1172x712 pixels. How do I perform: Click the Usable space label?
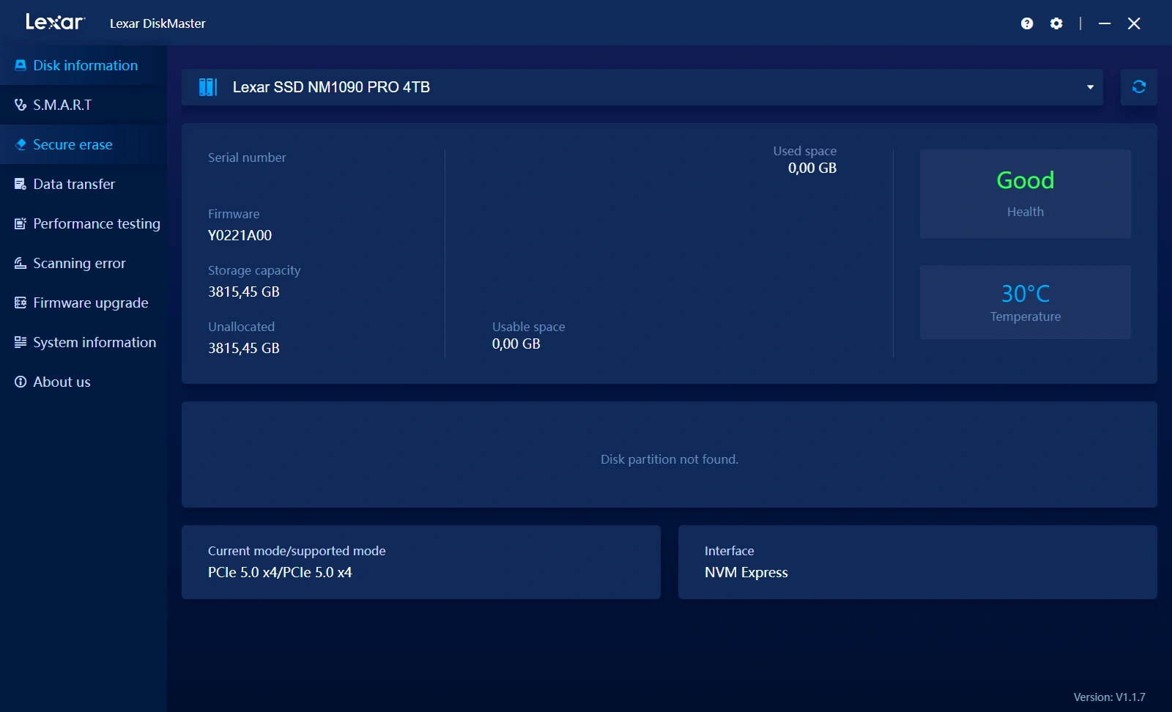point(529,327)
